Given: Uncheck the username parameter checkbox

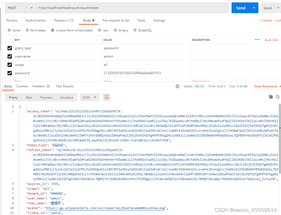Looking at the screenshot, I should (10, 56).
